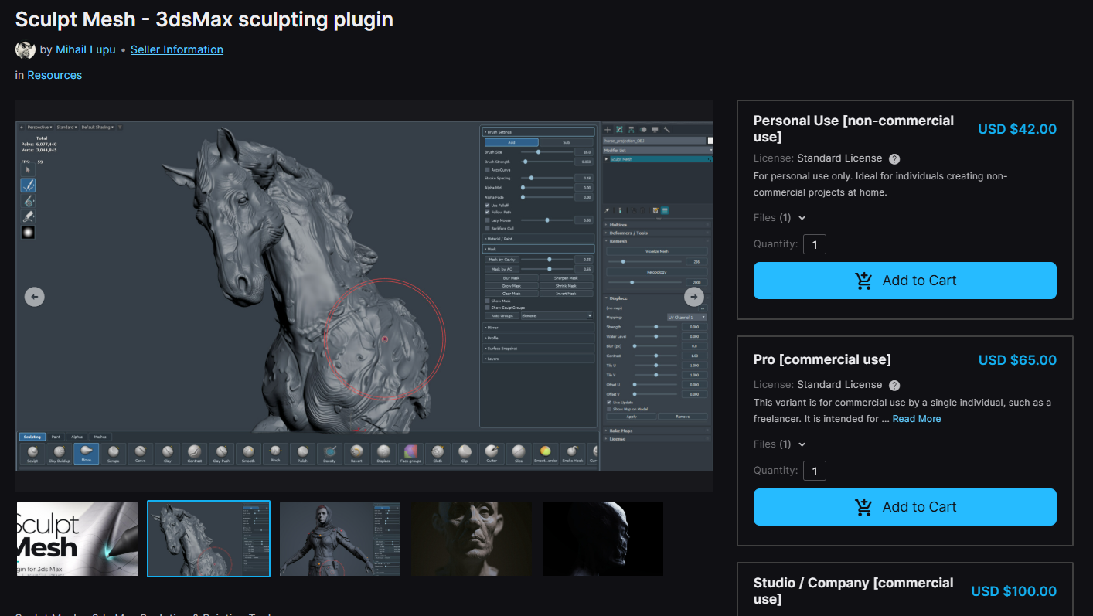The image size is (1093, 616).
Task: Expand Files (1) in the Pro card
Action: click(x=780, y=444)
